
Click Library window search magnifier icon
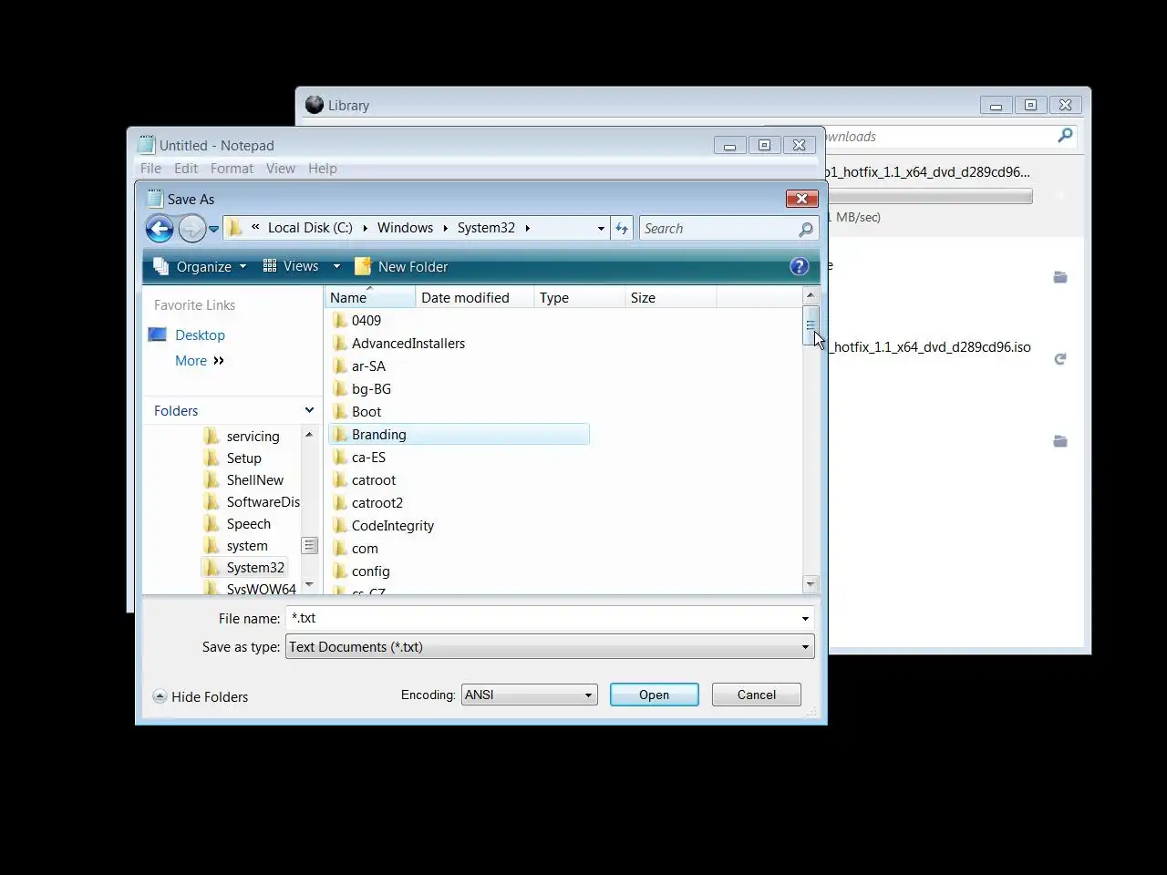pyautogui.click(x=1065, y=136)
